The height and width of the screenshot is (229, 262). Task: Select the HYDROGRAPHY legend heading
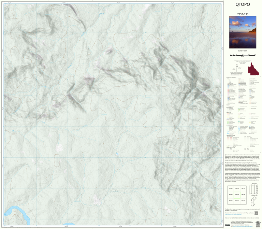[x=230, y=125]
